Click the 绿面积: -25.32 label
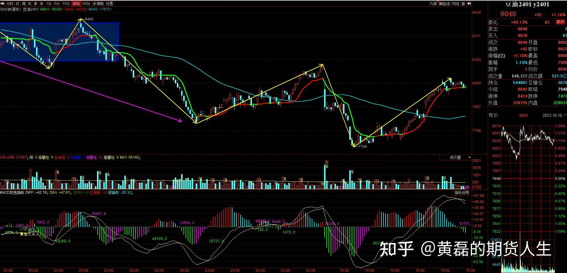The height and width of the screenshot is (273, 567). pos(120,193)
